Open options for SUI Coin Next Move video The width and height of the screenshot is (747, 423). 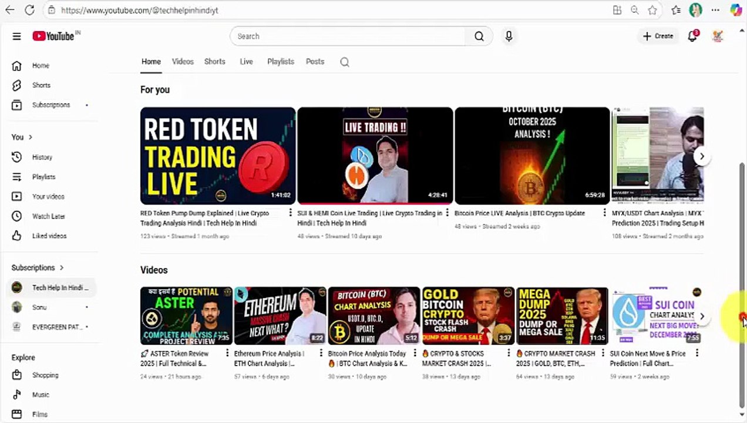pos(697,354)
